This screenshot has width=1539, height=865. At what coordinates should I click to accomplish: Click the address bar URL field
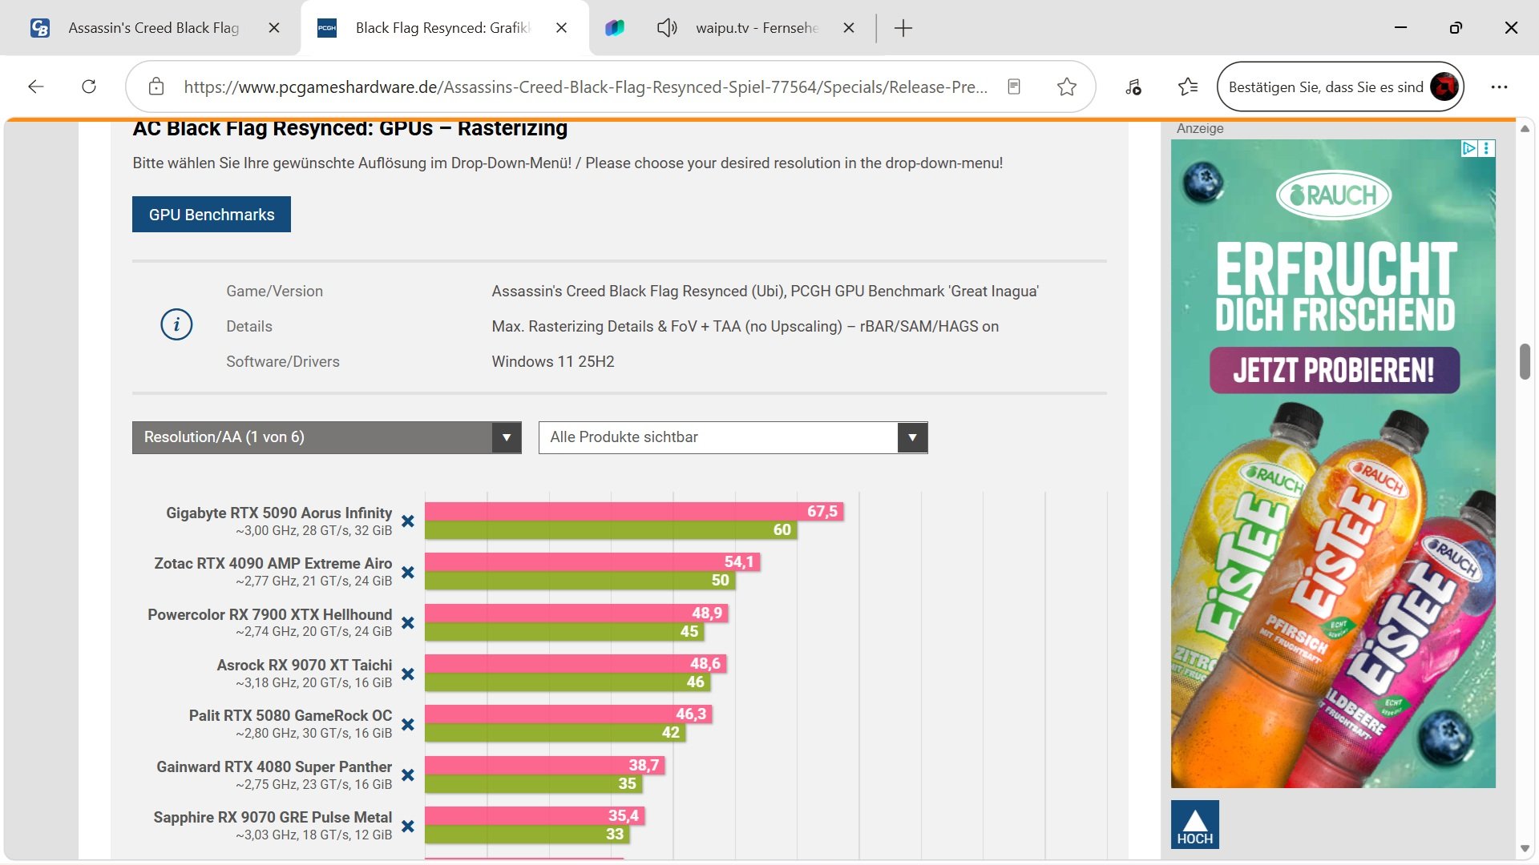pyautogui.click(x=585, y=86)
